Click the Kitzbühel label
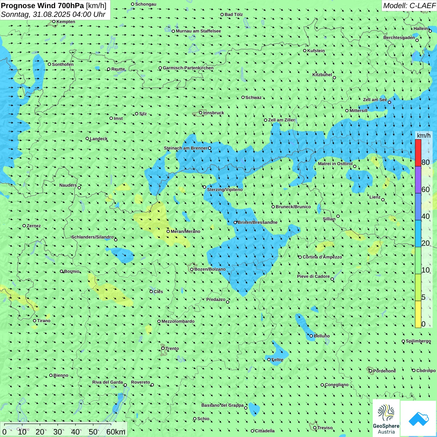The height and width of the screenshot is (437, 437). 322,75
